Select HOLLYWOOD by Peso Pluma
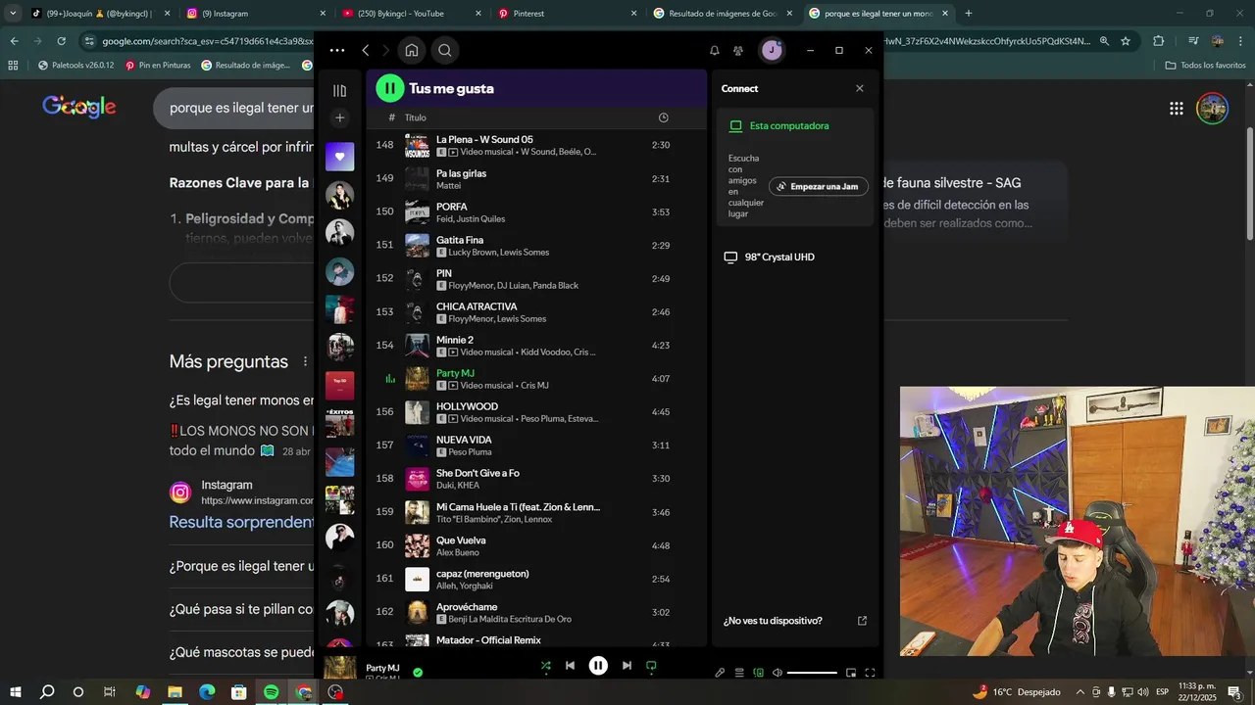Image resolution: width=1255 pixels, height=705 pixels. coord(536,412)
